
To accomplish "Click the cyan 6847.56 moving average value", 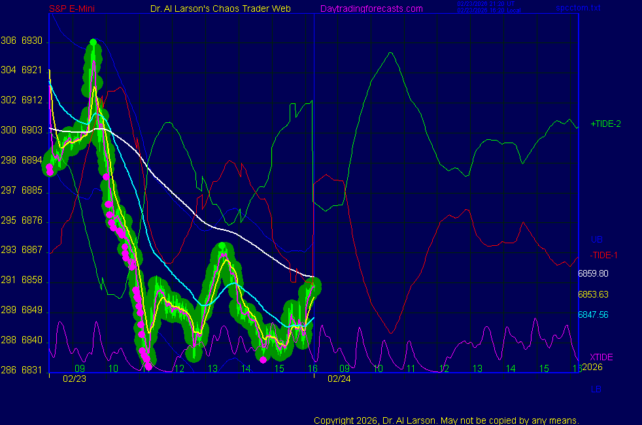I will click(x=593, y=314).
